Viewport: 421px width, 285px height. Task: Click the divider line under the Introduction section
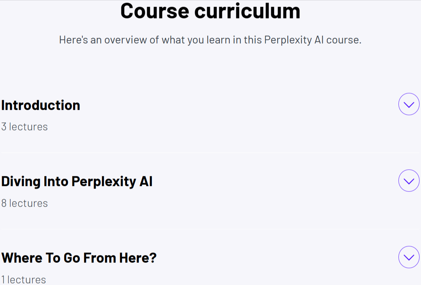(210, 153)
